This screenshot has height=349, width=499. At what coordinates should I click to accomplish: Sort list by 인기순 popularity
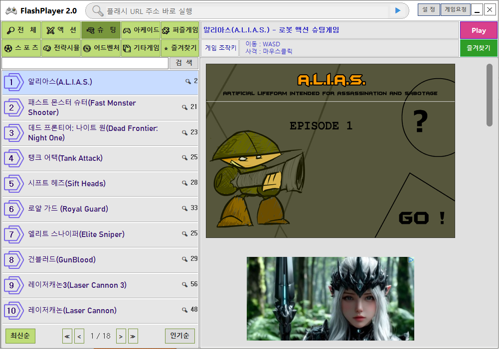tap(180, 336)
